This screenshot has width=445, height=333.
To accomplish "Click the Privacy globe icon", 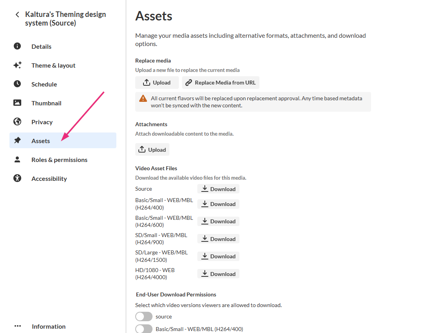I will [x=17, y=121].
